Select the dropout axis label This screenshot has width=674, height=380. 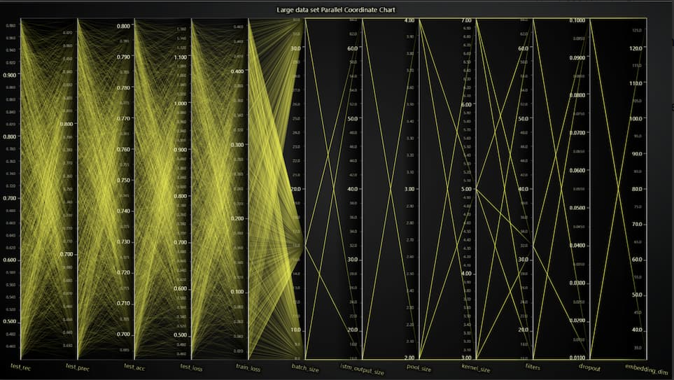(589, 367)
